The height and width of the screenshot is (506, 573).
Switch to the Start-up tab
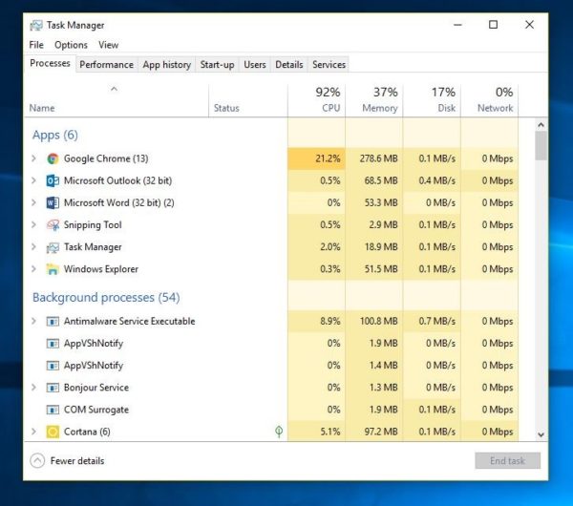(217, 65)
